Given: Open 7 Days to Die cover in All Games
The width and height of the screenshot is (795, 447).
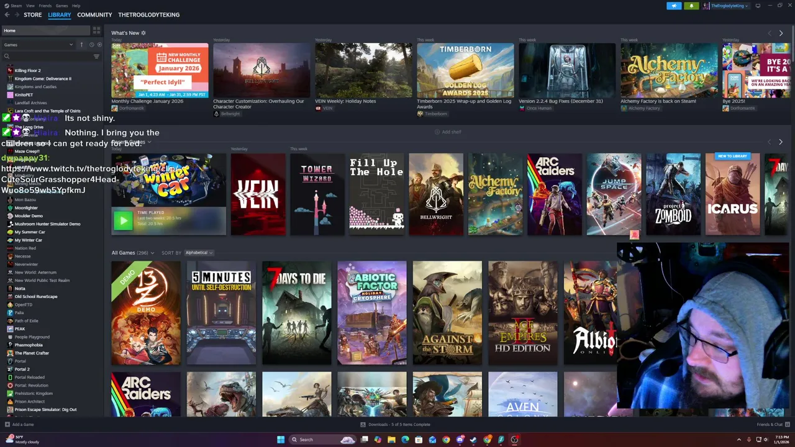Looking at the screenshot, I should (296, 313).
